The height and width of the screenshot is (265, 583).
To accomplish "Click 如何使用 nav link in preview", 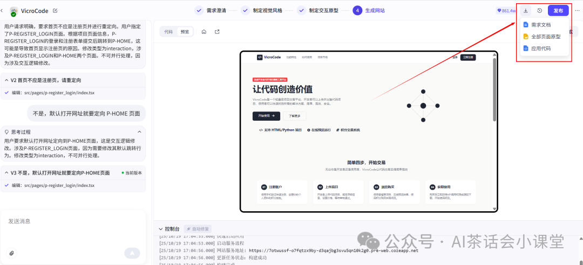I will point(307,58).
